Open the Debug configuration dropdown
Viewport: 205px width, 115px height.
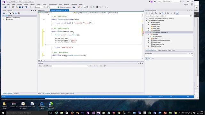pos(38,7)
